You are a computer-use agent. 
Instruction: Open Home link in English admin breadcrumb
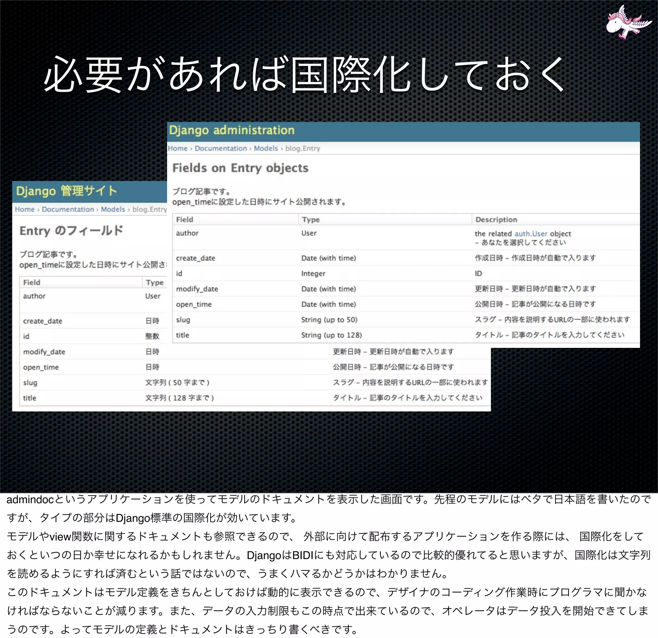(178, 149)
